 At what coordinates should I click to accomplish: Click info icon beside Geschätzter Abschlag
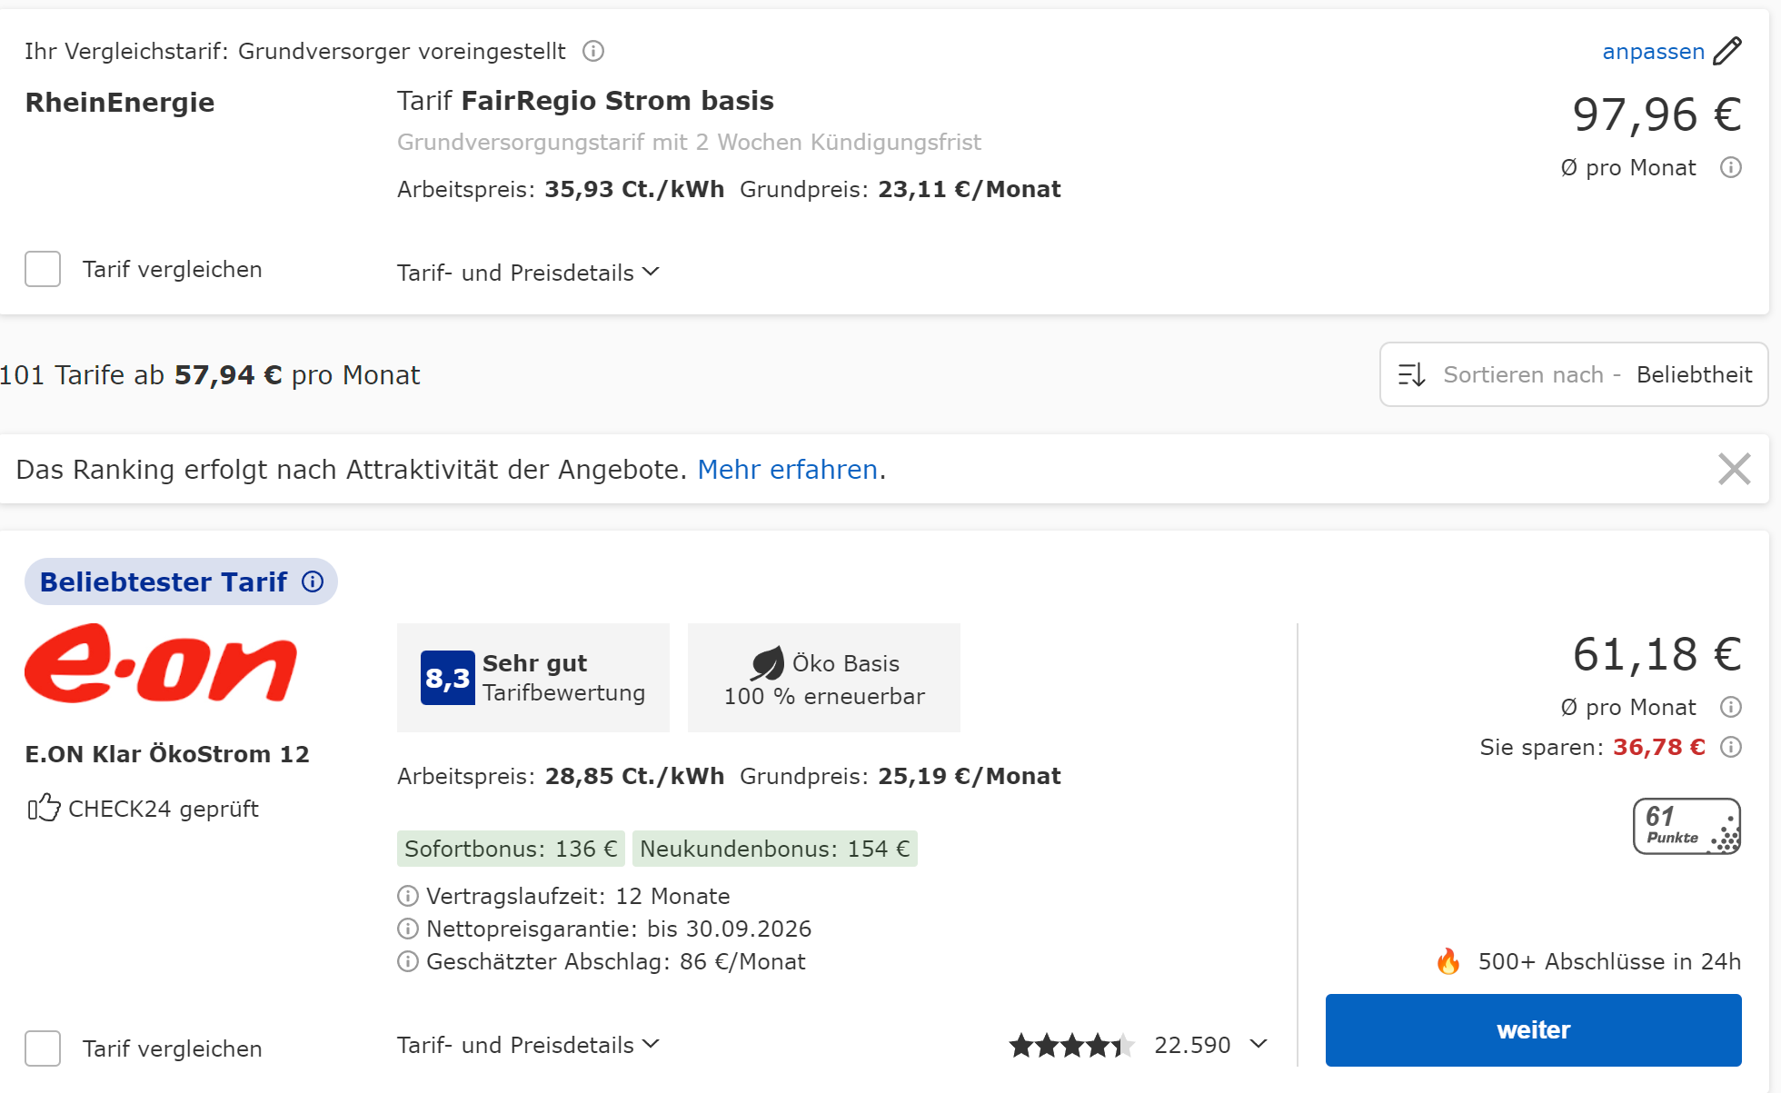[408, 961]
